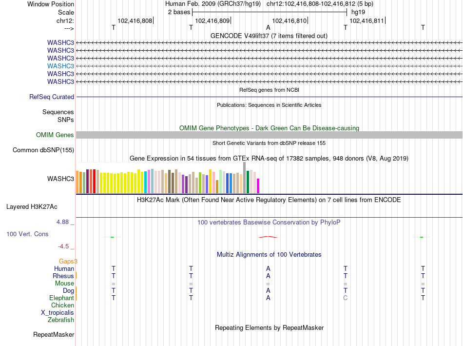Click the gray OMIM Genes bar
The image size is (463, 346).
tap(269, 135)
